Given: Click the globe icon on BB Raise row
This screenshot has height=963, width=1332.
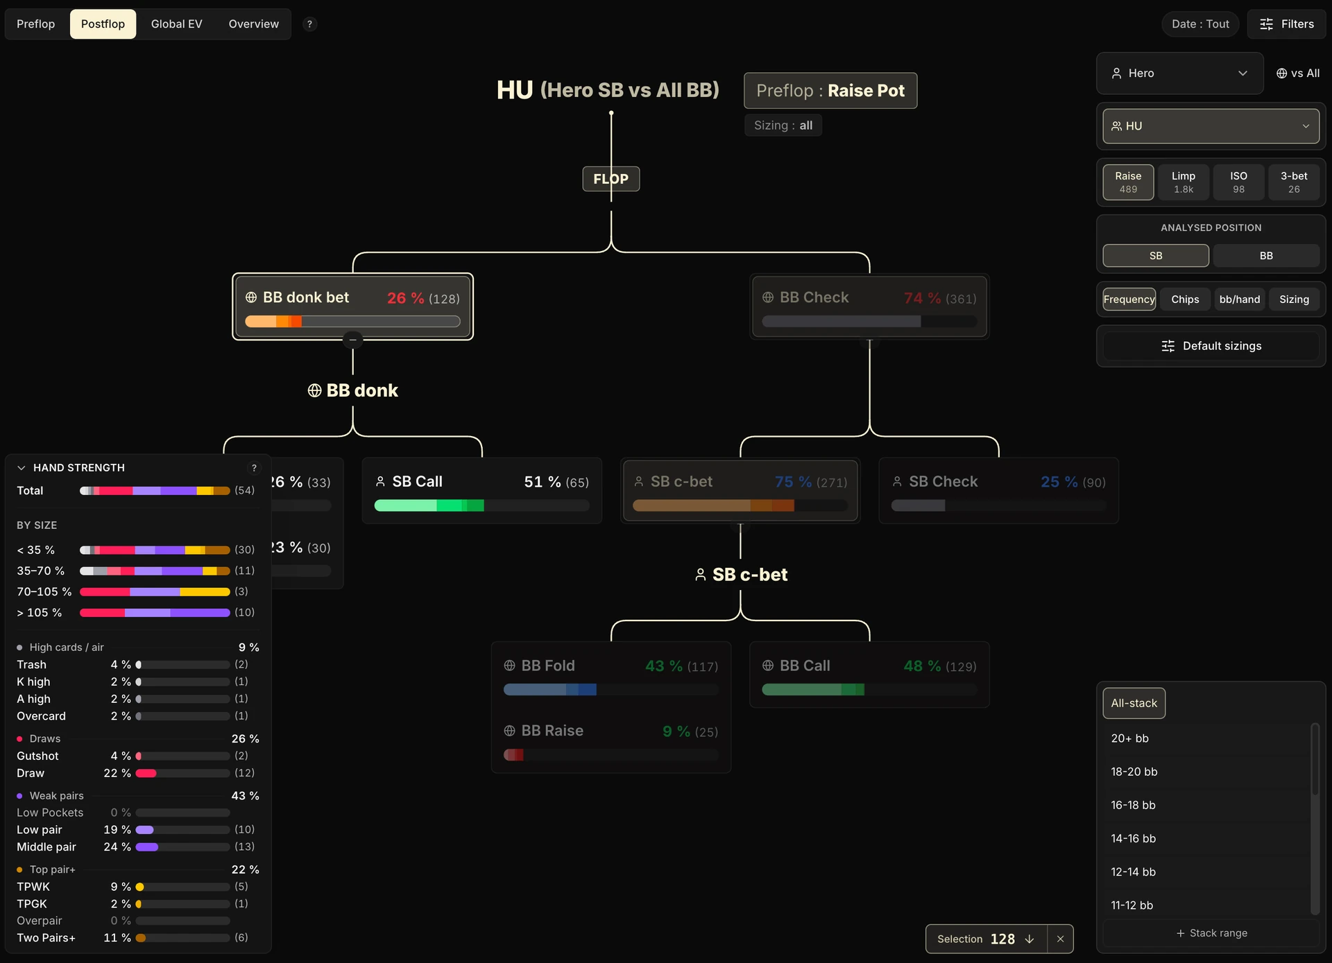Looking at the screenshot, I should point(509,731).
